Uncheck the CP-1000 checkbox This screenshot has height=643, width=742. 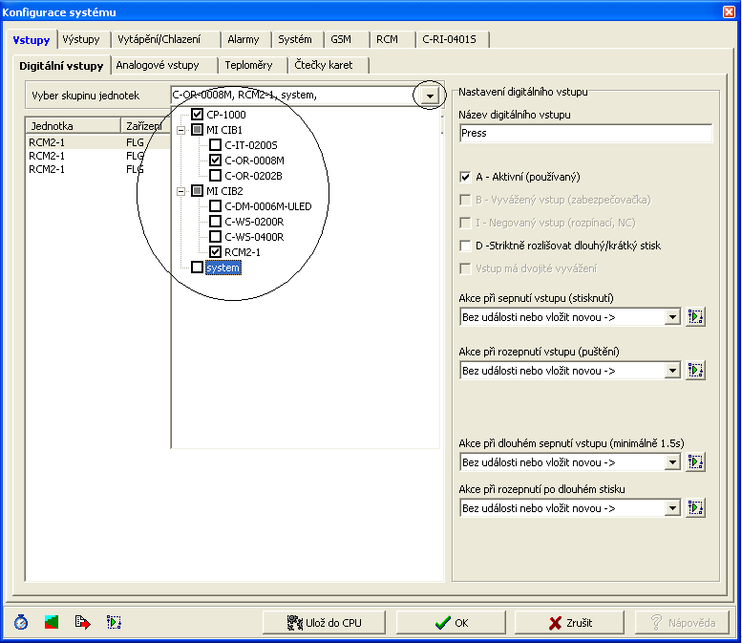pyautogui.click(x=198, y=114)
